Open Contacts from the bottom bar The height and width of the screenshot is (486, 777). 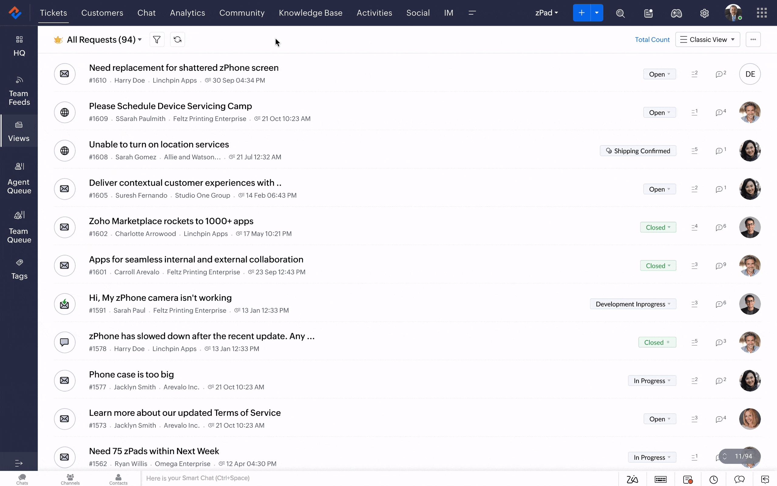tap(118, 479)
